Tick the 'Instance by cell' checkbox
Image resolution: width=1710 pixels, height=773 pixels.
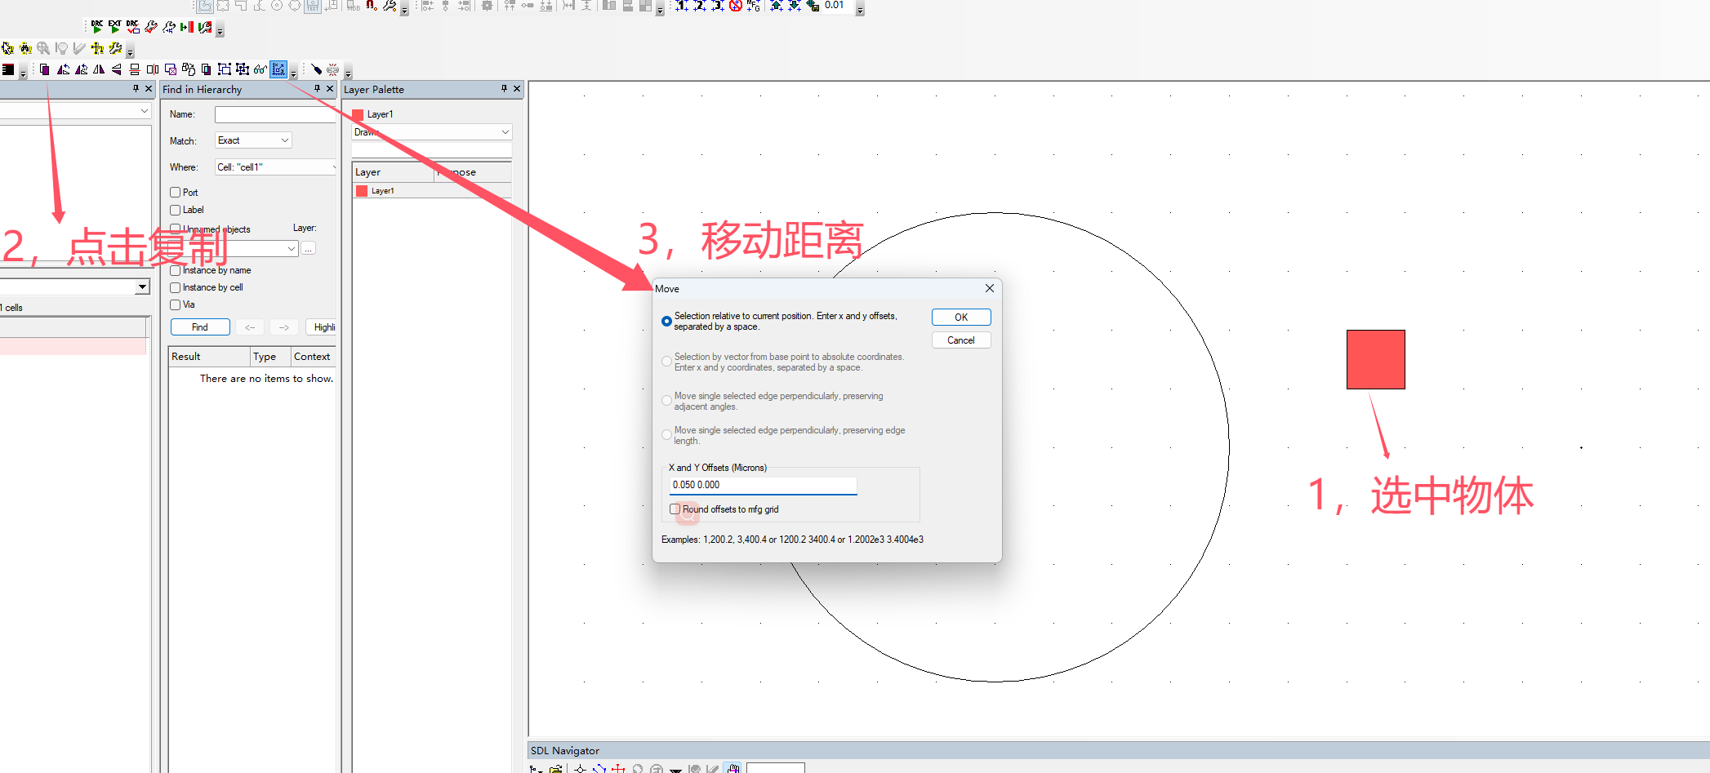[175, 287]
